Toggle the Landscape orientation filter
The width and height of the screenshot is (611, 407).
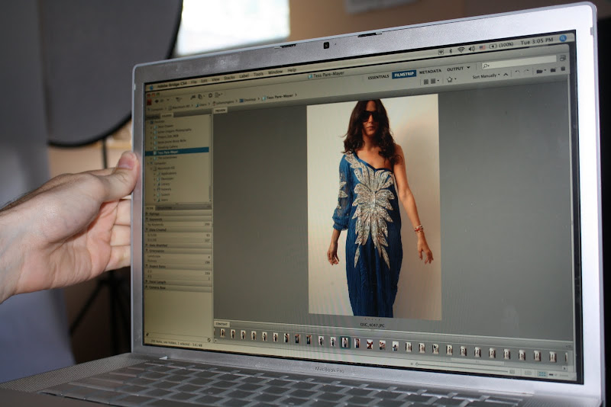pos(179,256)
